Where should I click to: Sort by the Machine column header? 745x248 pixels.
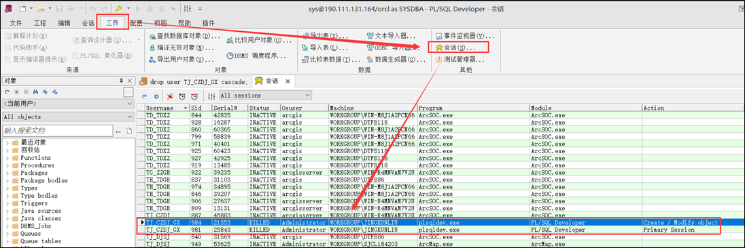[372, 108]
